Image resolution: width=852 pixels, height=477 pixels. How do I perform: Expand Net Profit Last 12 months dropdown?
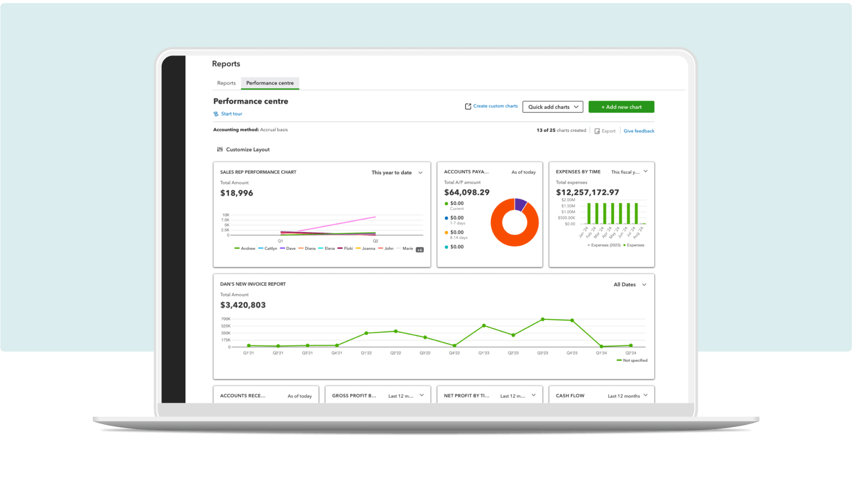[x=518, y=396]
